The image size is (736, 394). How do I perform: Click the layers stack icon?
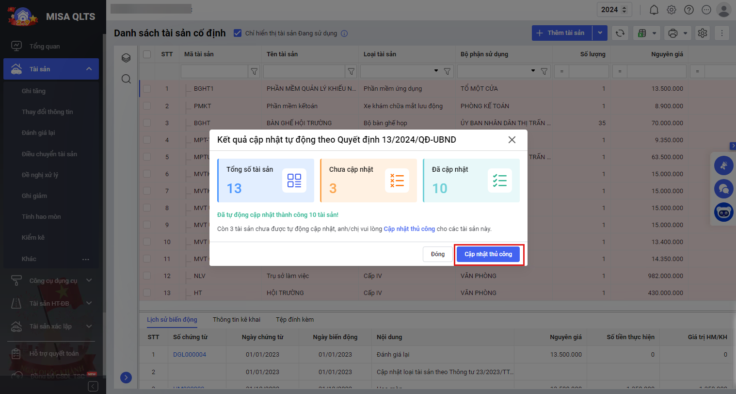[126, 58]
